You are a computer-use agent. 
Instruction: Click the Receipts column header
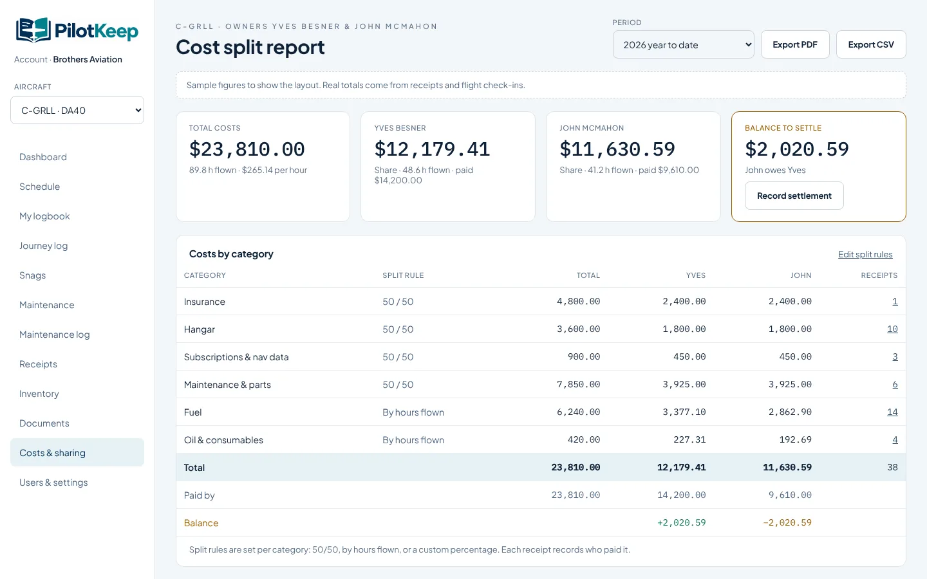879,275
